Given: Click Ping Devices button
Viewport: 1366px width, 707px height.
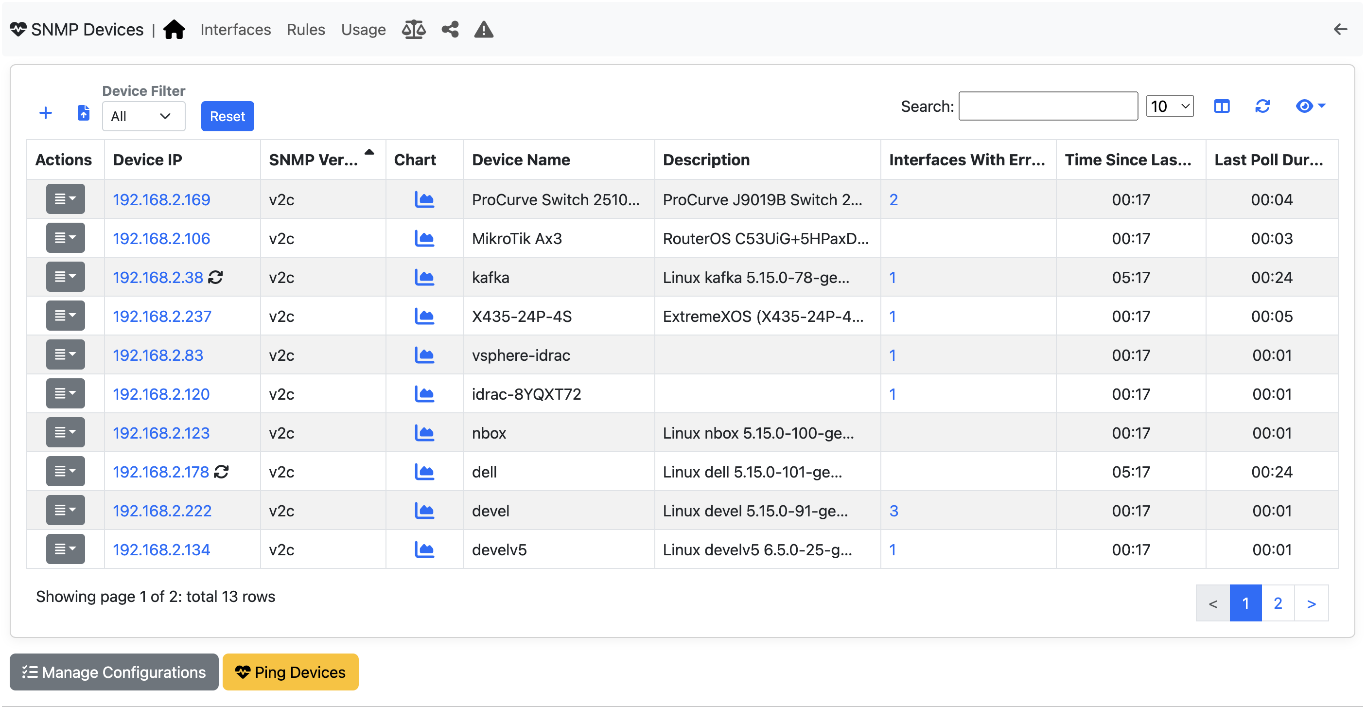Looking at the screenshot, I should point(290,671).
